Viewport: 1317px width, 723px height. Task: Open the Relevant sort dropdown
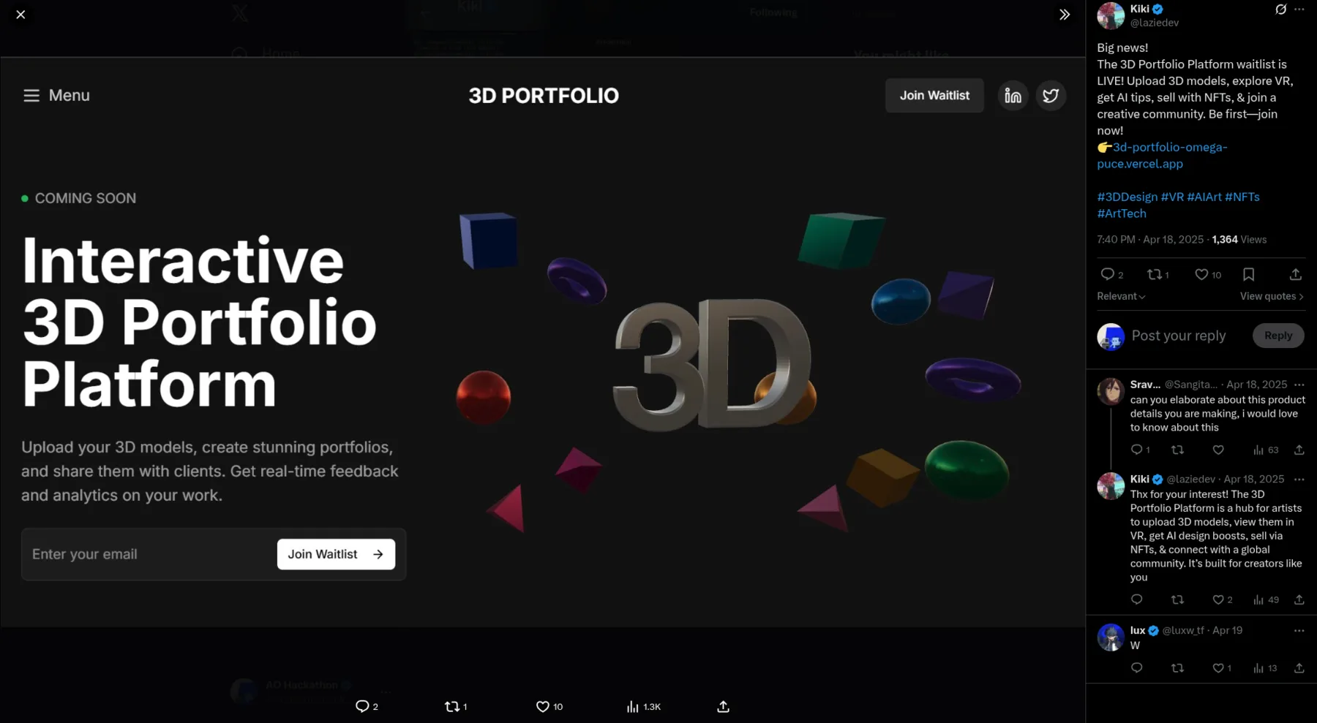coord(1121,296)
